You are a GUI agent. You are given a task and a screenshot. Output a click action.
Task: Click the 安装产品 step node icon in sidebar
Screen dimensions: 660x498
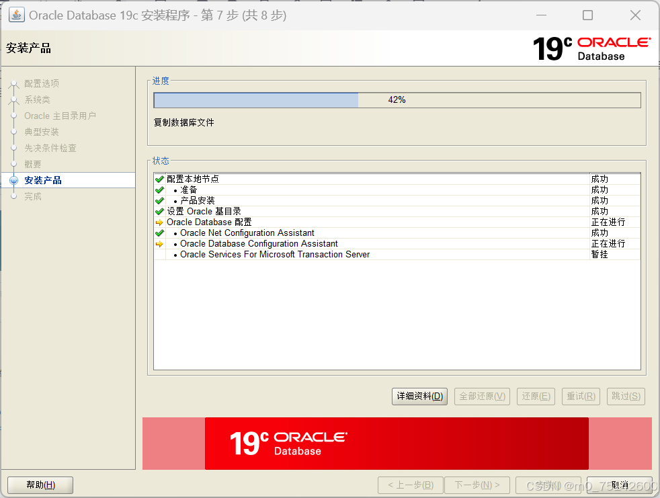(x=14, y=180)
